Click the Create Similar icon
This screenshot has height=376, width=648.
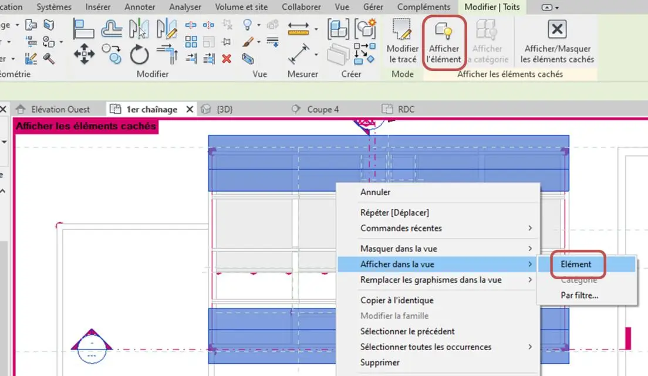[365, 54]
